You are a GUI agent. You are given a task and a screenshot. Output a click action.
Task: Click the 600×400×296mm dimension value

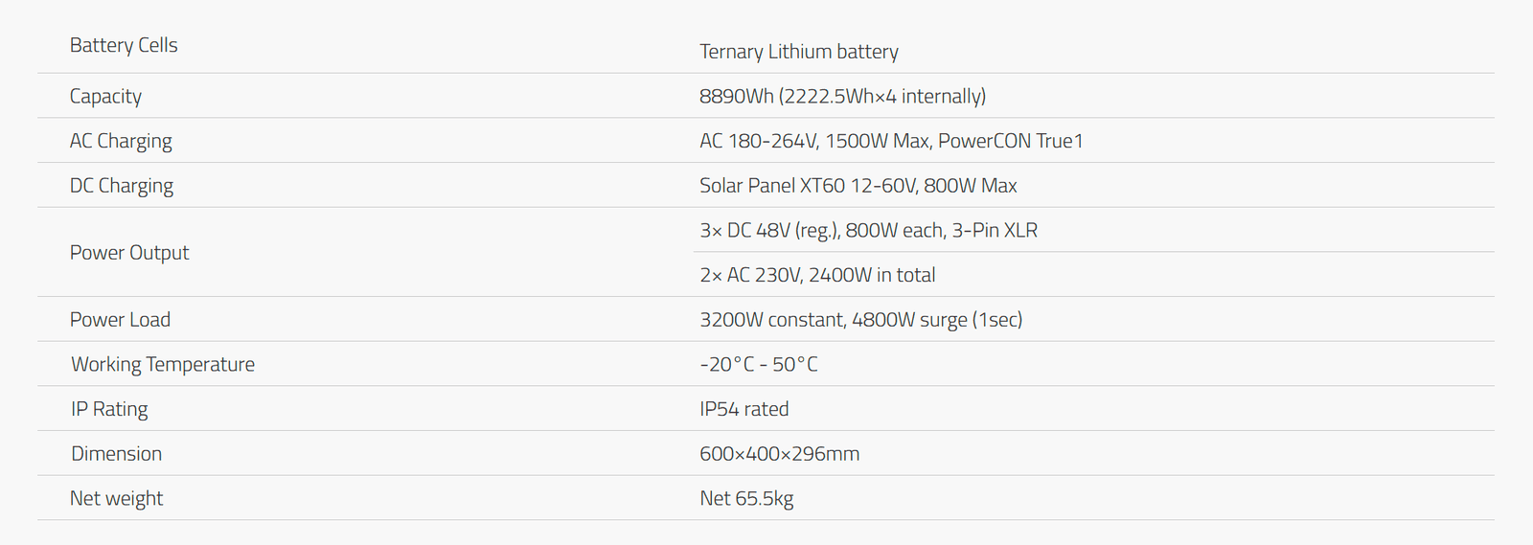780,454
